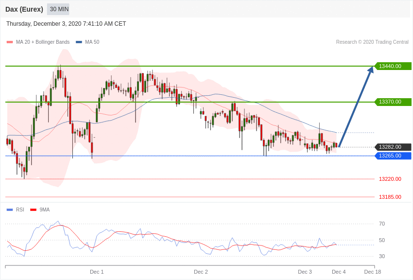
Task: Click the MA 20 + Bollinger Bands legend swatch
Action: pos(10,42)
